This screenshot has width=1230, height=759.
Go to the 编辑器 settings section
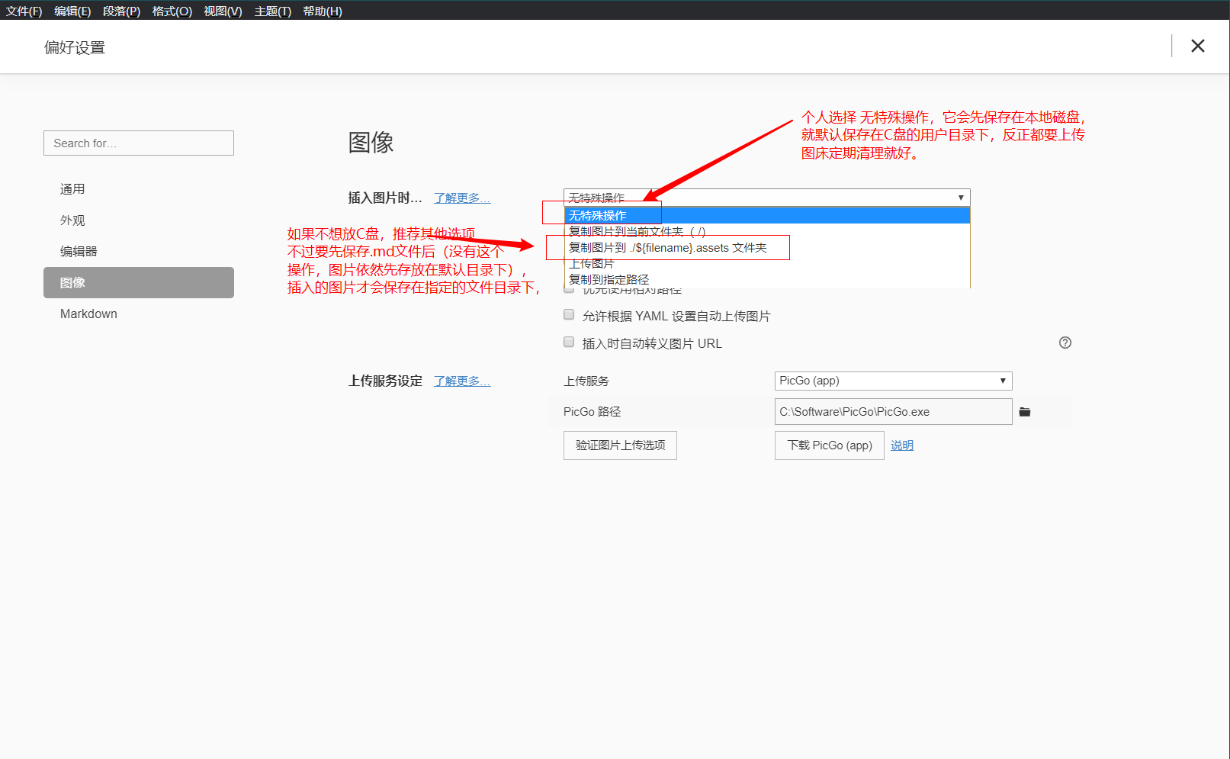(x=139, y=252)
